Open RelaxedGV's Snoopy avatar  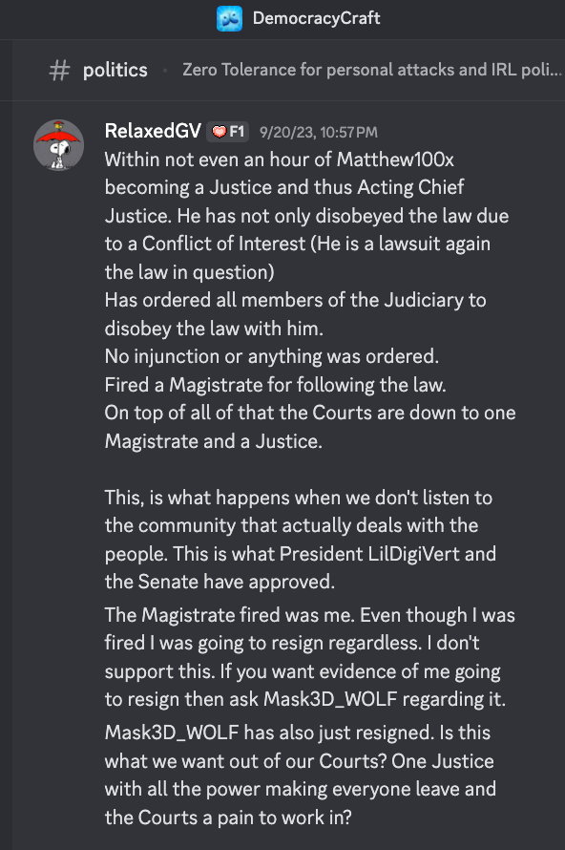tap(58, 145)
